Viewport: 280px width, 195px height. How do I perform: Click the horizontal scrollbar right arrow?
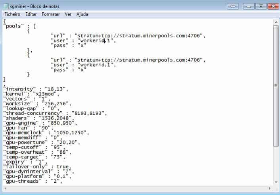(269, 188)
